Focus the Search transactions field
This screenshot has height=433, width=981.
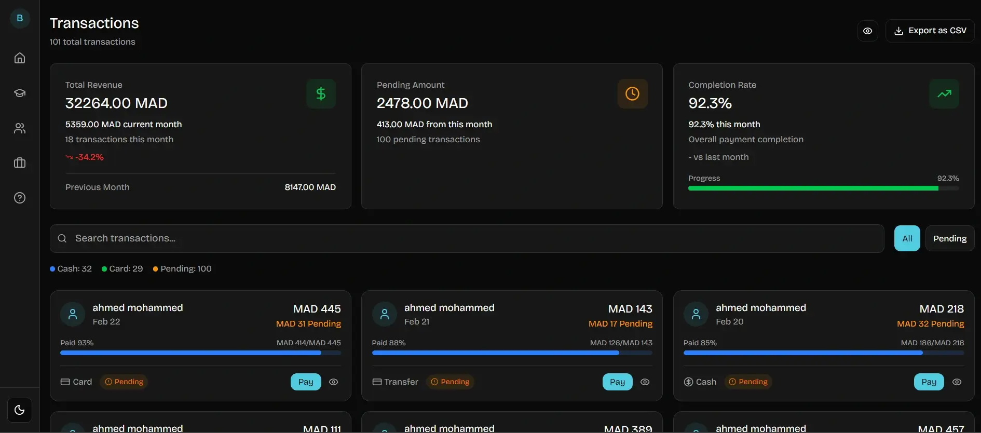(x=467, y=239)
